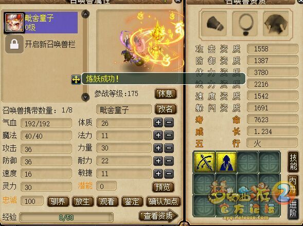The height and width of the screenshot is (226, 303).
Task: Click the 确认加点 button
Action: [164, 201]
